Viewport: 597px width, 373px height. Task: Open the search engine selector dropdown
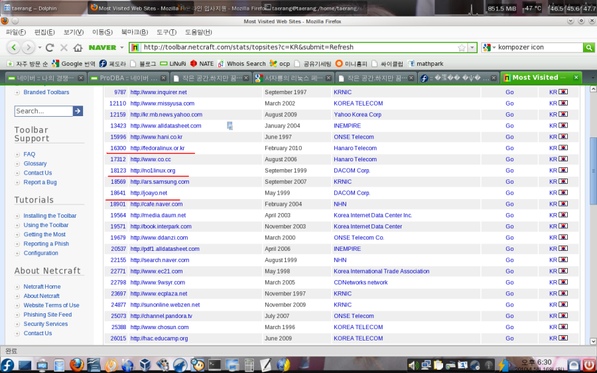pyautogui.click(x=490, y=48)
